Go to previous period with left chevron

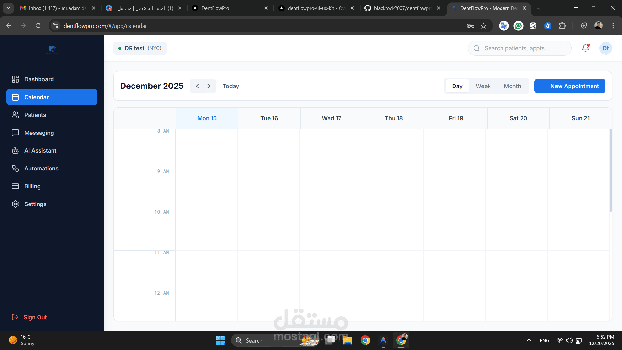coord(197,86)
